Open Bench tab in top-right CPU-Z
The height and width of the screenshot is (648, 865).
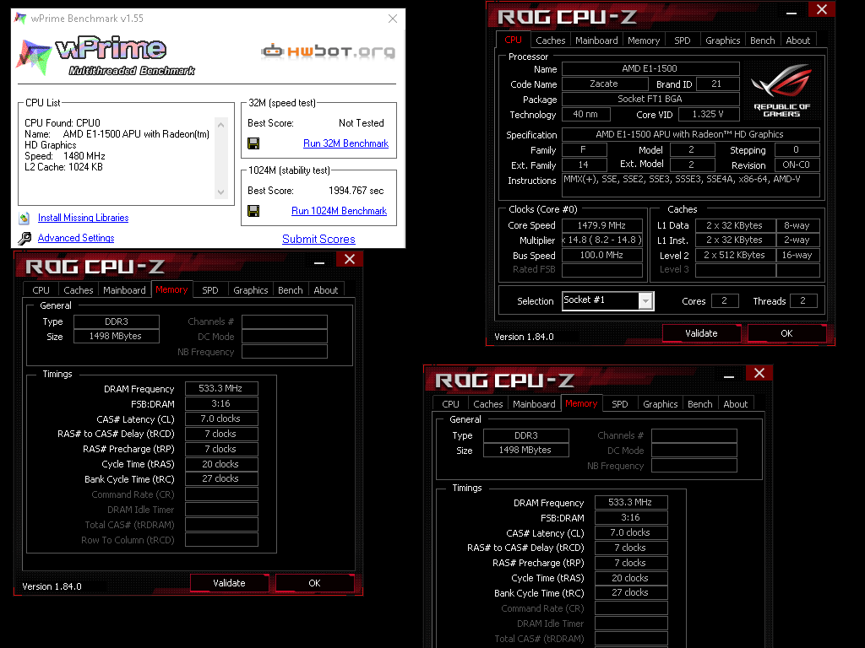[x=763, y=40]
